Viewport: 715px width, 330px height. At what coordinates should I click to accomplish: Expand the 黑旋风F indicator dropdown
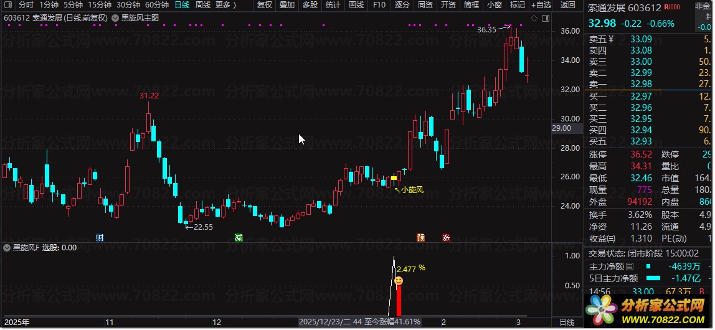6,248
